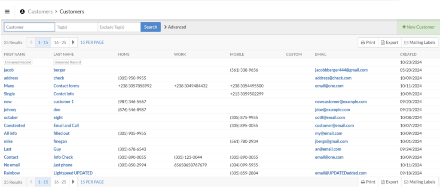The width and height of the screenshot is (440, 190).
Task: Open last name customer 1
Action: tap(64, 102)
